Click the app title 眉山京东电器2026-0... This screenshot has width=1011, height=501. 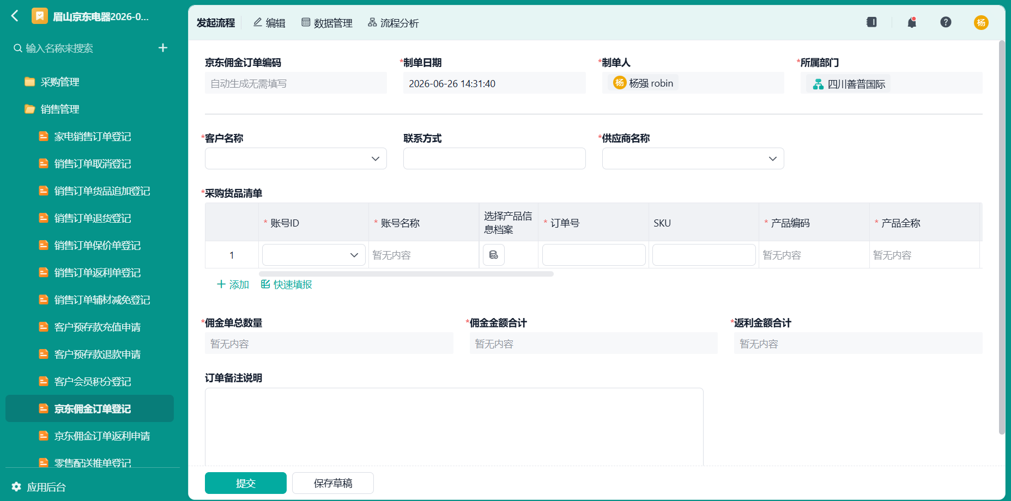[x=101, y=17]
